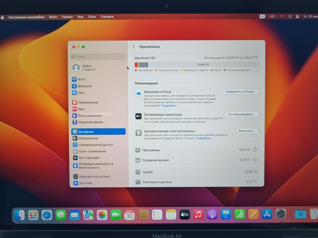
Task: Switch input language РУ indicator
Action: 262,17
